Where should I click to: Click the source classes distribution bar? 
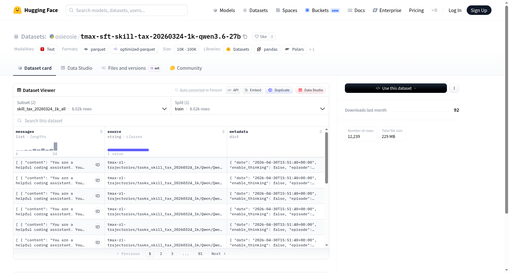[128, 150]
